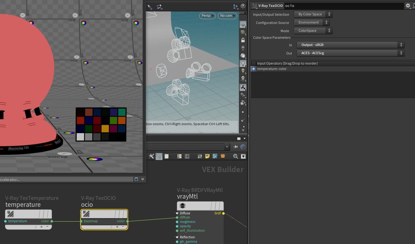Click the hide other objects glasses icon
The height and width of the screenshot is (244, 415).
[x=243, y=95]
